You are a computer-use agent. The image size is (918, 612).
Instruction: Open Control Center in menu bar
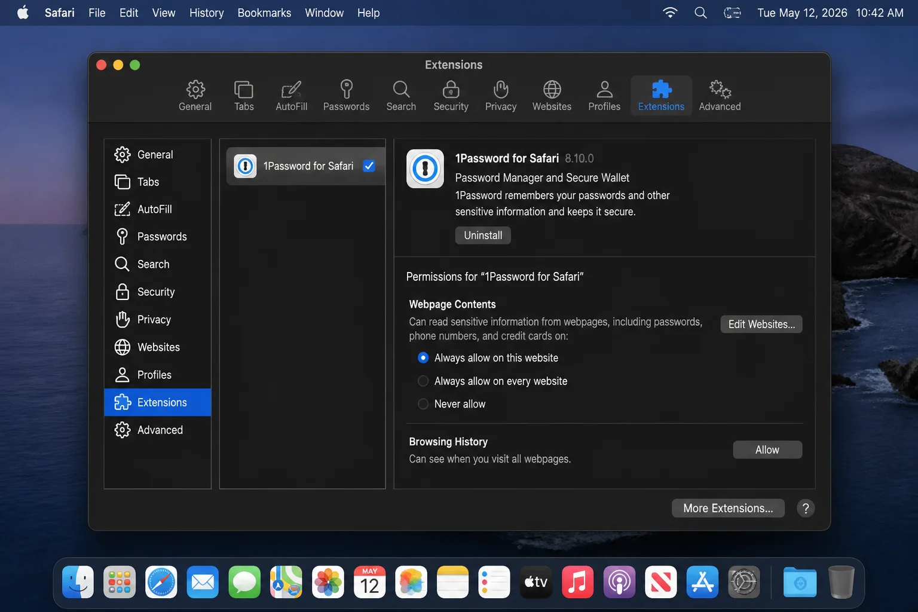tap(732, 13)
